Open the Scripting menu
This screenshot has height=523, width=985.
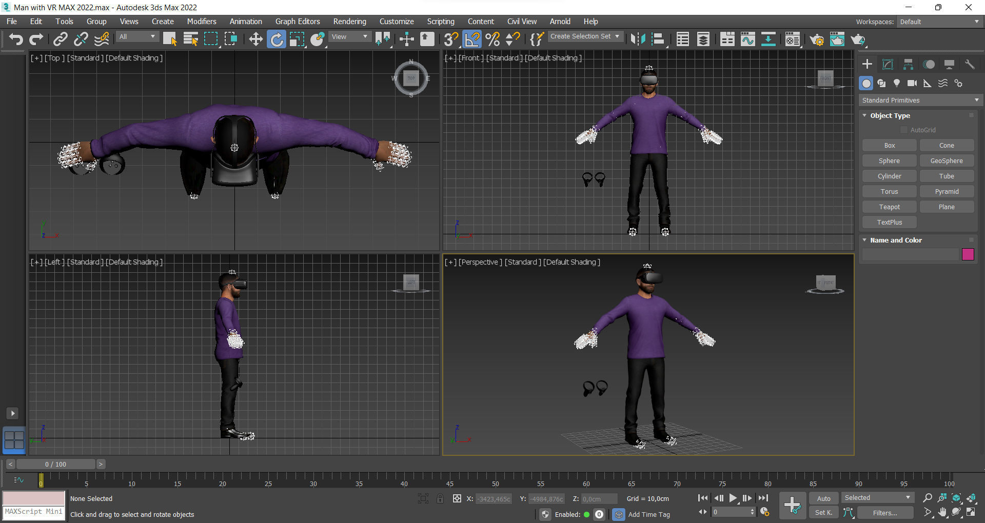[441, 22]
